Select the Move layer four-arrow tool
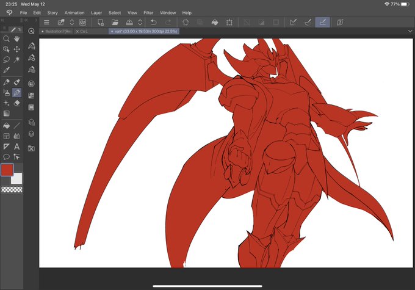 click(16, 49)
